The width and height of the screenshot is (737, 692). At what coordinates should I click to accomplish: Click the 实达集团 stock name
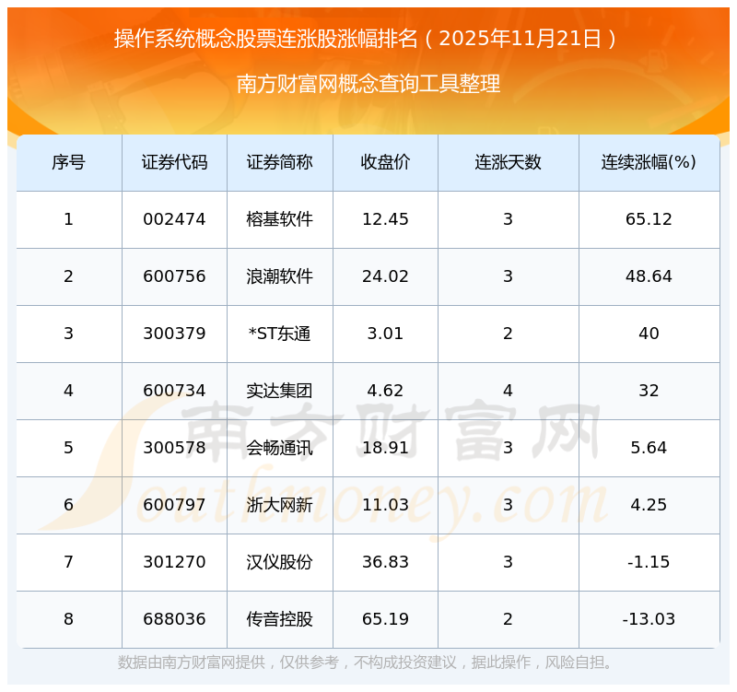pyautogui.click(x=279, y=391)
